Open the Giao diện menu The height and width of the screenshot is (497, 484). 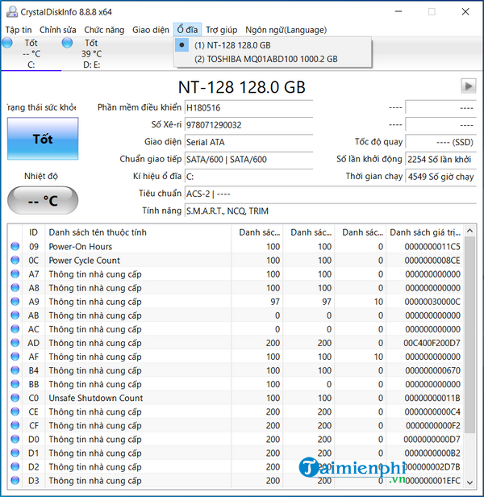(151, 30)
